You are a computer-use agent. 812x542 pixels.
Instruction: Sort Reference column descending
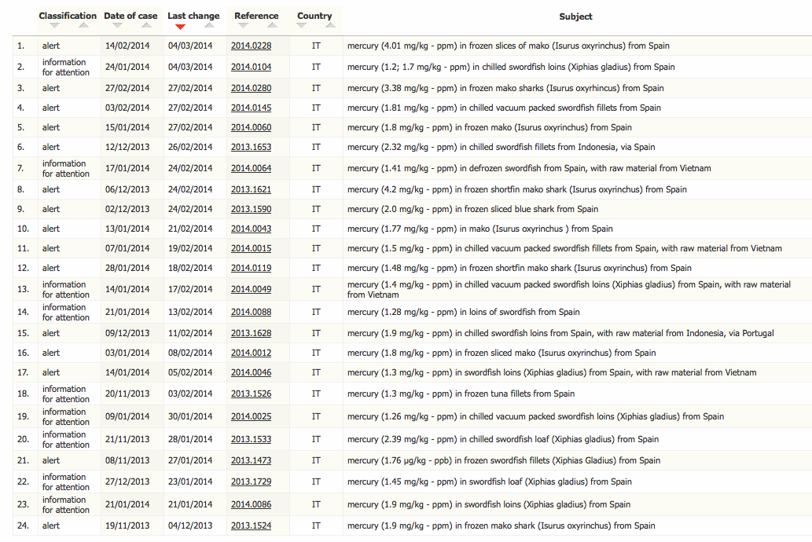pos(243,26)
